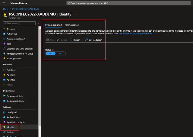The image size is (193, 137).
Task: Select the System assigned tab
Action: [x=53, y=25]
